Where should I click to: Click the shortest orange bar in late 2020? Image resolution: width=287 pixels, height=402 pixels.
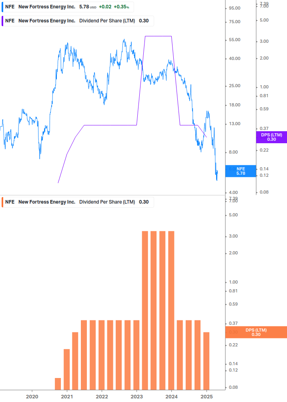click(58, 384)
